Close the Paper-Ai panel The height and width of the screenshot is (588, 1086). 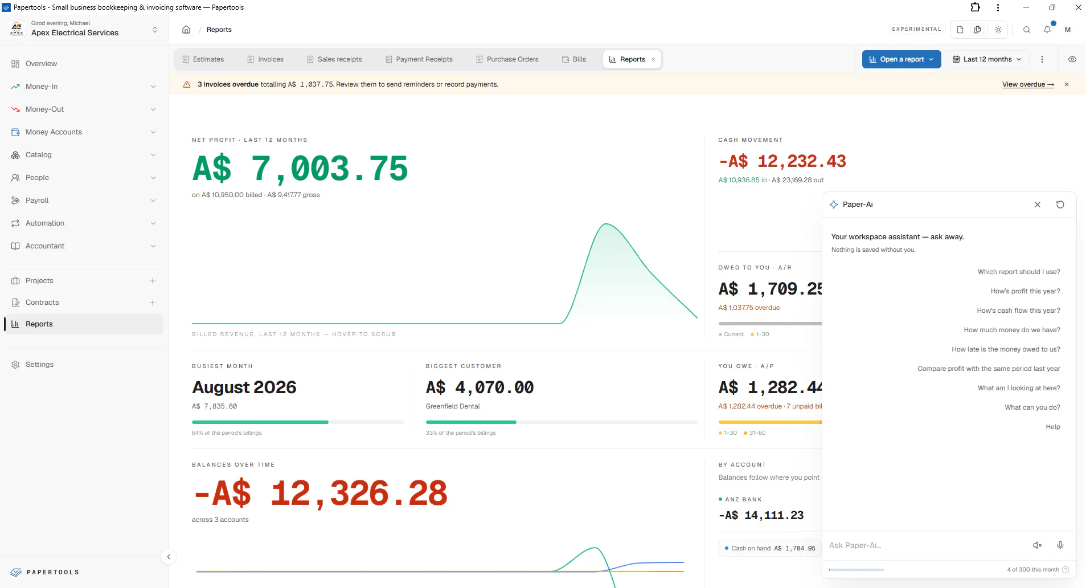tap(1038, 205)
